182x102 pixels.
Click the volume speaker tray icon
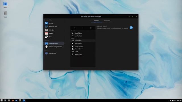(173, 100)
